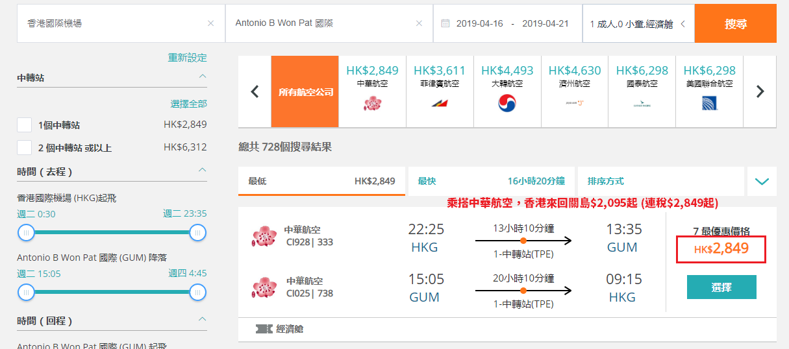Clear the Antonio B Won Pat destination X
Image resolution: width=789 pixels, height=349 pixels.
pyautogui.click(x=419, y=23)
